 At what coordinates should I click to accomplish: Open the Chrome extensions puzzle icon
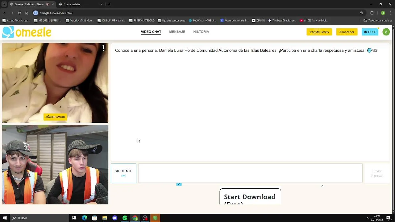tap(372, 13)
